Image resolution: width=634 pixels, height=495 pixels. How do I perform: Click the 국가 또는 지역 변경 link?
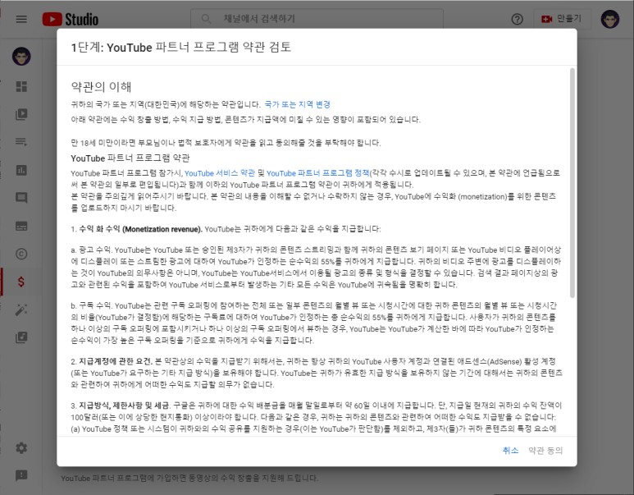297,104
